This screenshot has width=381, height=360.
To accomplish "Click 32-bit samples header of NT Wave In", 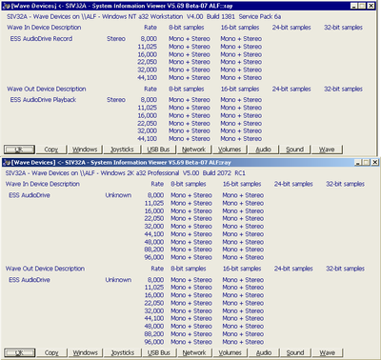I will pyautogui.click(x=343, y=28).
